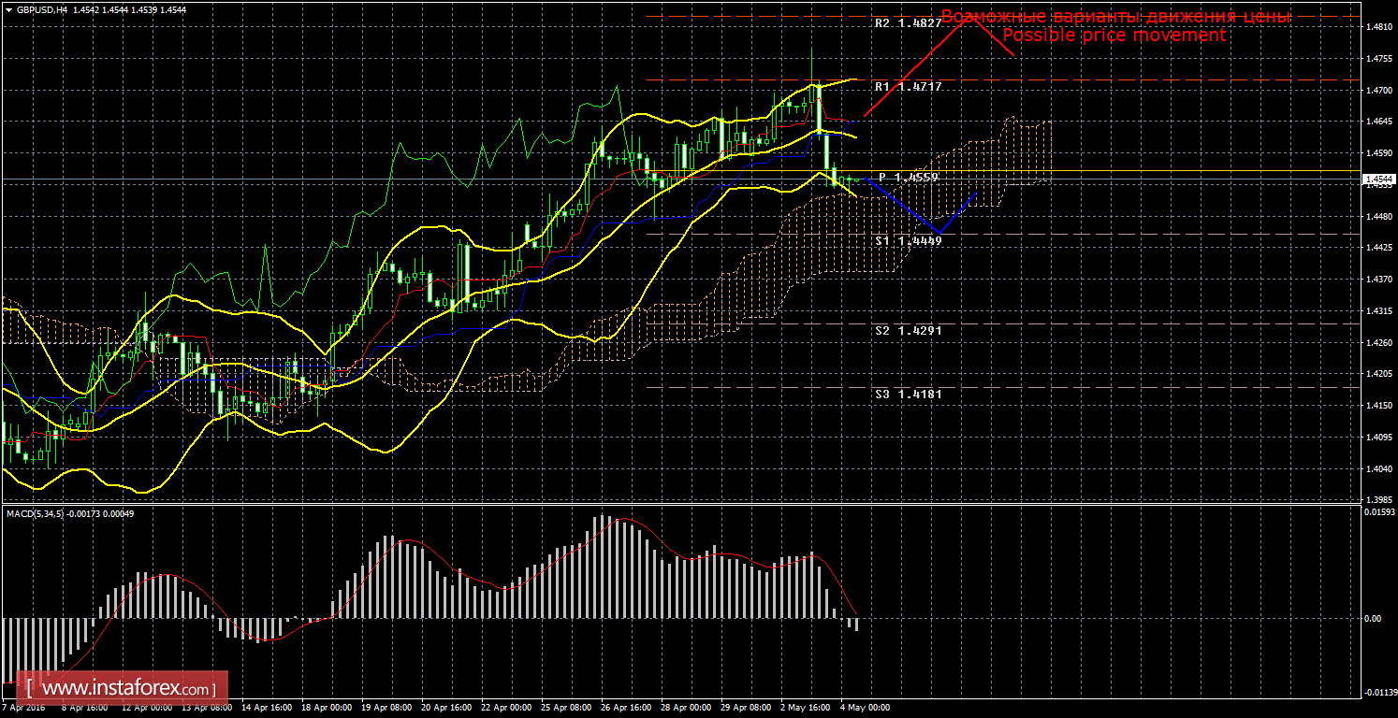
Task: Click the 1.4040 price axis label
Action: click(1379, 469)
